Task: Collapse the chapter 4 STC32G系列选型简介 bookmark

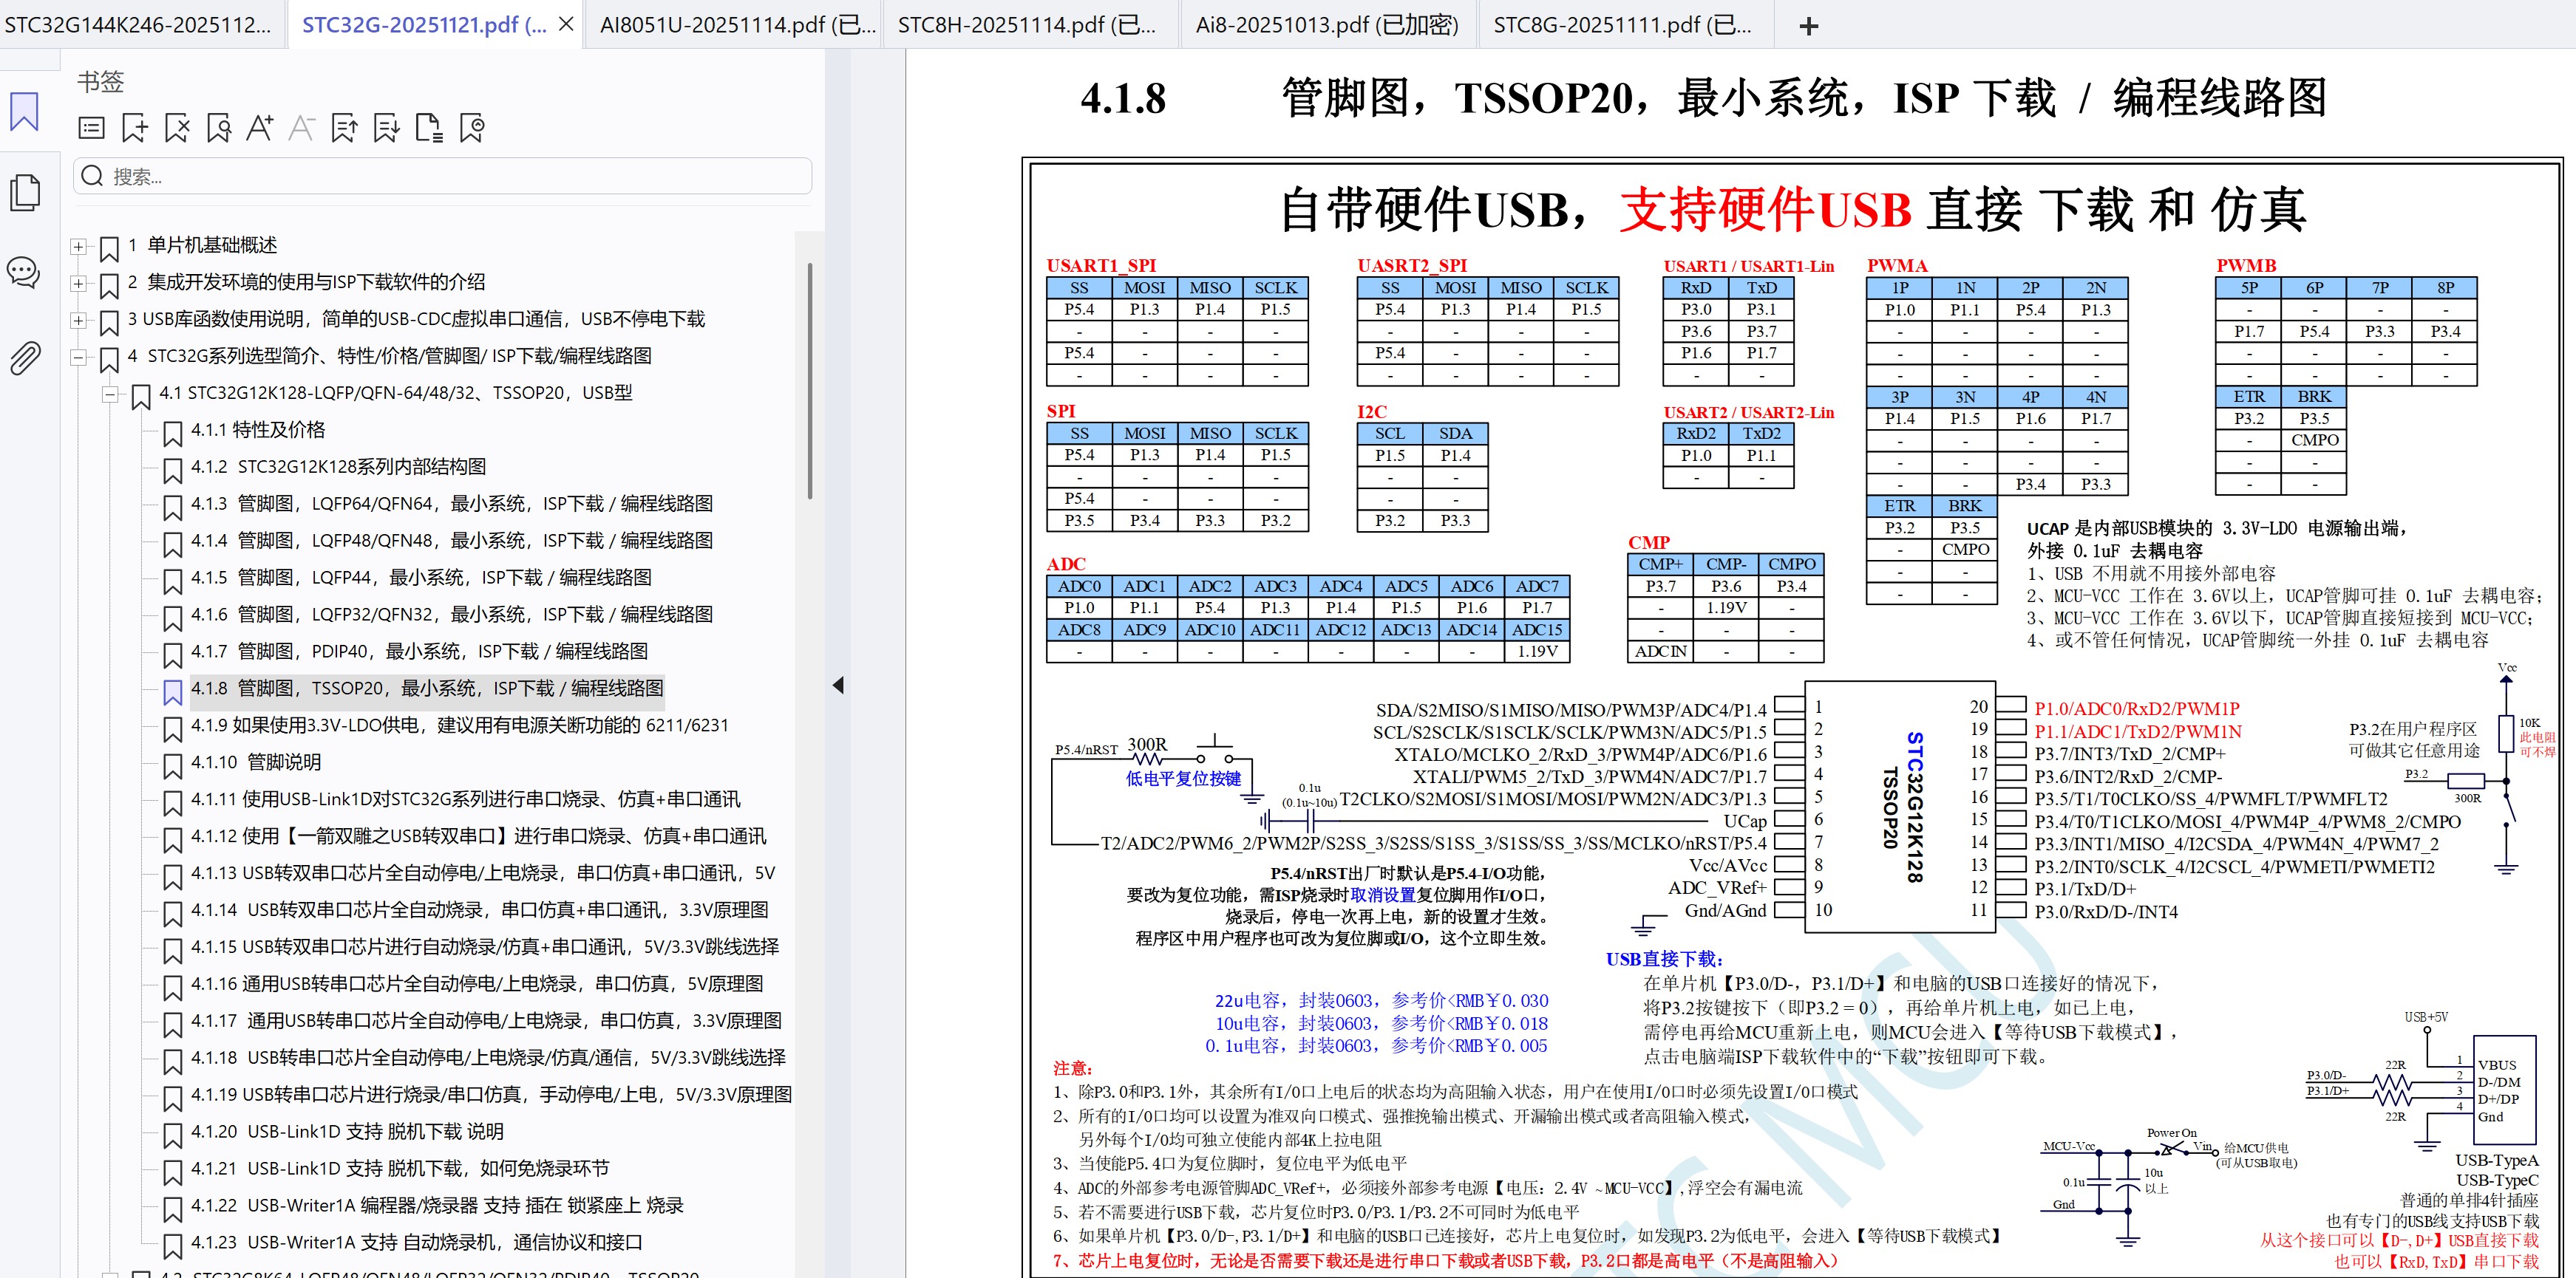Action: (78, 356)
